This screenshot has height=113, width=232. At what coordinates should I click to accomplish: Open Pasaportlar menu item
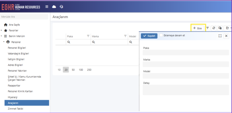[x=14, y=86]
